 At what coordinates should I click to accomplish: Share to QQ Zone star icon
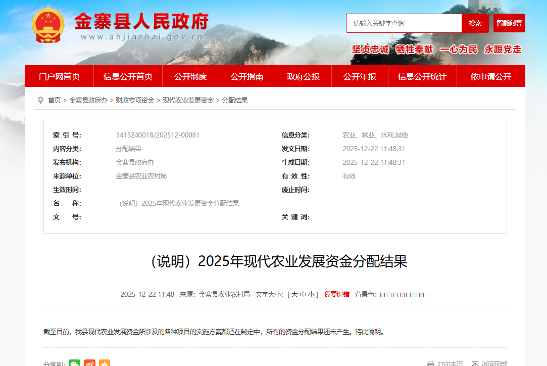click(105, 363)
